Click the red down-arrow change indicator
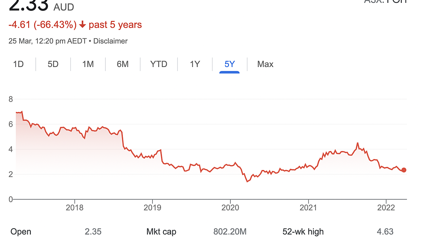 point(82,25)
